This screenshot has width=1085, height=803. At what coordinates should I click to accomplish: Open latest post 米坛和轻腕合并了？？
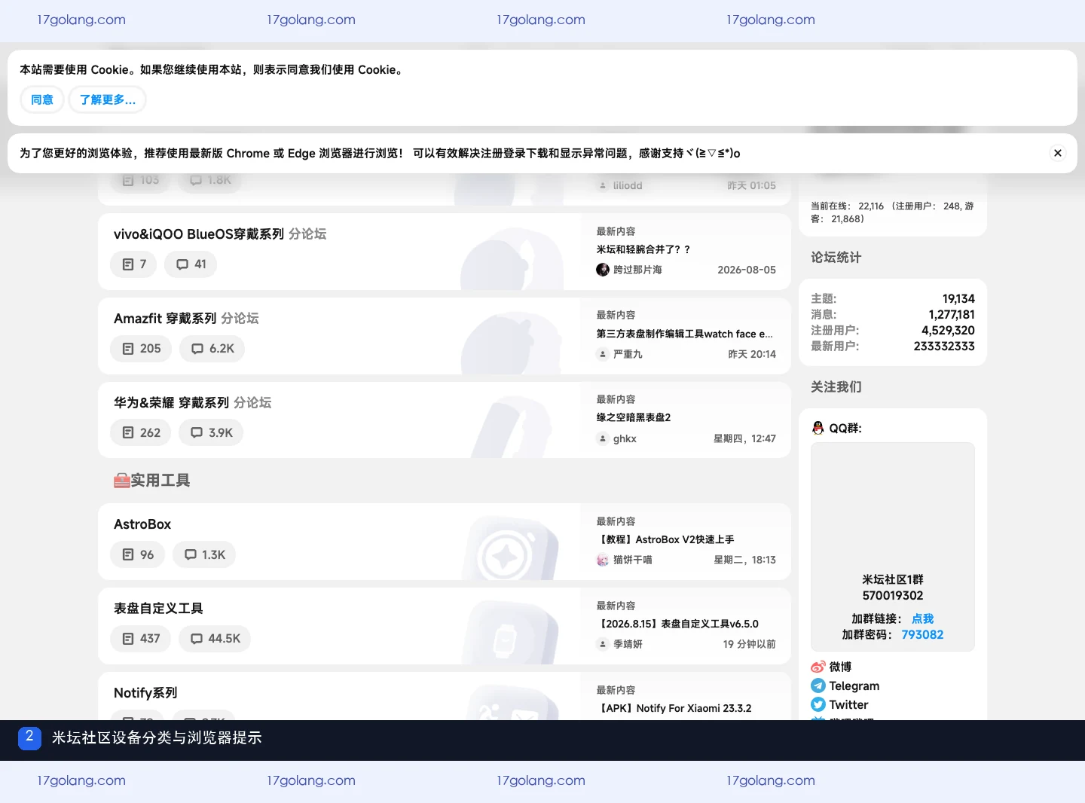643,249
